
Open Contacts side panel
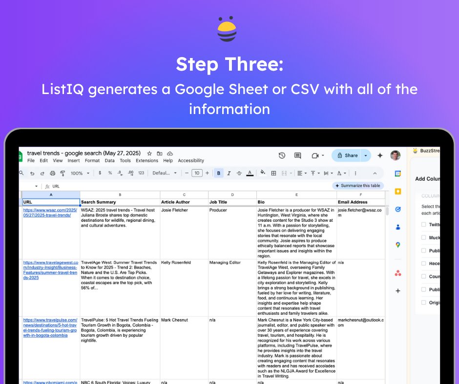[398, 227]
